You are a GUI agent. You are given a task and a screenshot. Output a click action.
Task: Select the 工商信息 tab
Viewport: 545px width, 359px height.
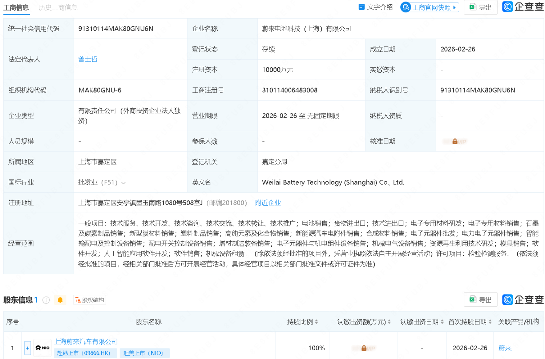coord(16,8)
